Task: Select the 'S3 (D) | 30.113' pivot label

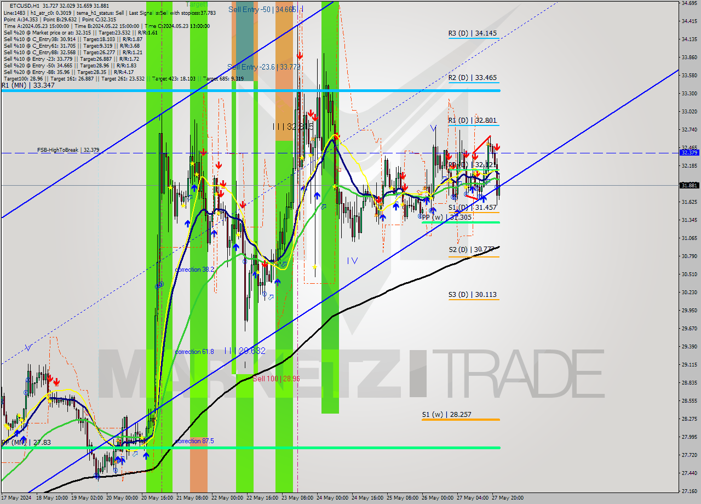Action: (473, 295)
